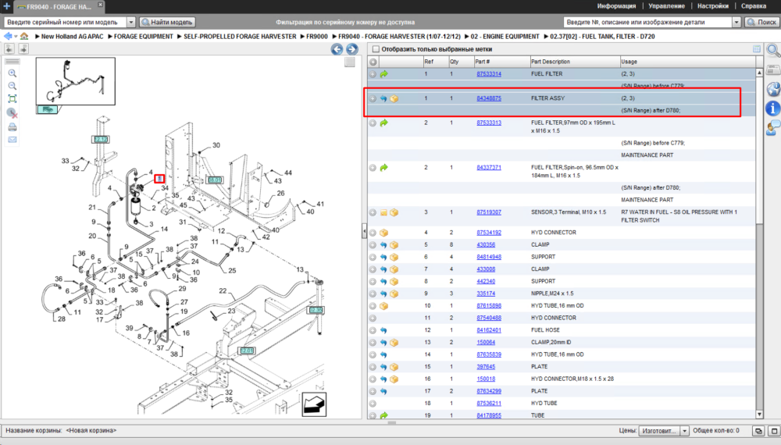Click note icon in SENSOR row 87519307
Screen dimensions: 781x445
(383, 212)
